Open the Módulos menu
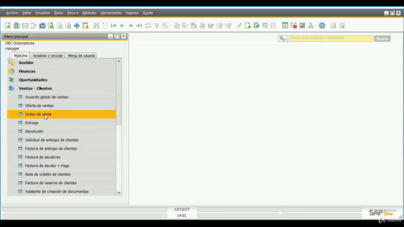The image size is (404, 227). [x=89, y=13]
